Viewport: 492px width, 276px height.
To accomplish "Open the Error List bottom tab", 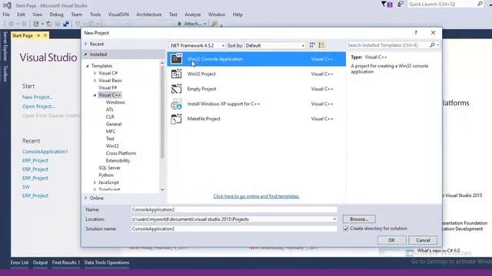I will coord(19,262).
